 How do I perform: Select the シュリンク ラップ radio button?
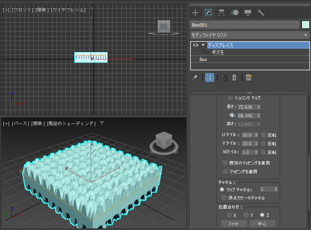pos(230,98)
